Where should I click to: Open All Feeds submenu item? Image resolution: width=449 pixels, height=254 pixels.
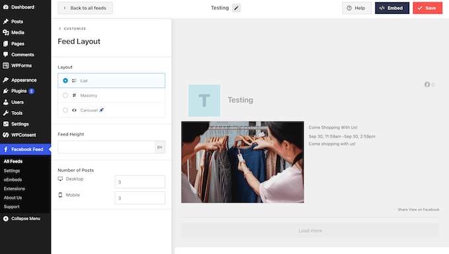[13, 161]
